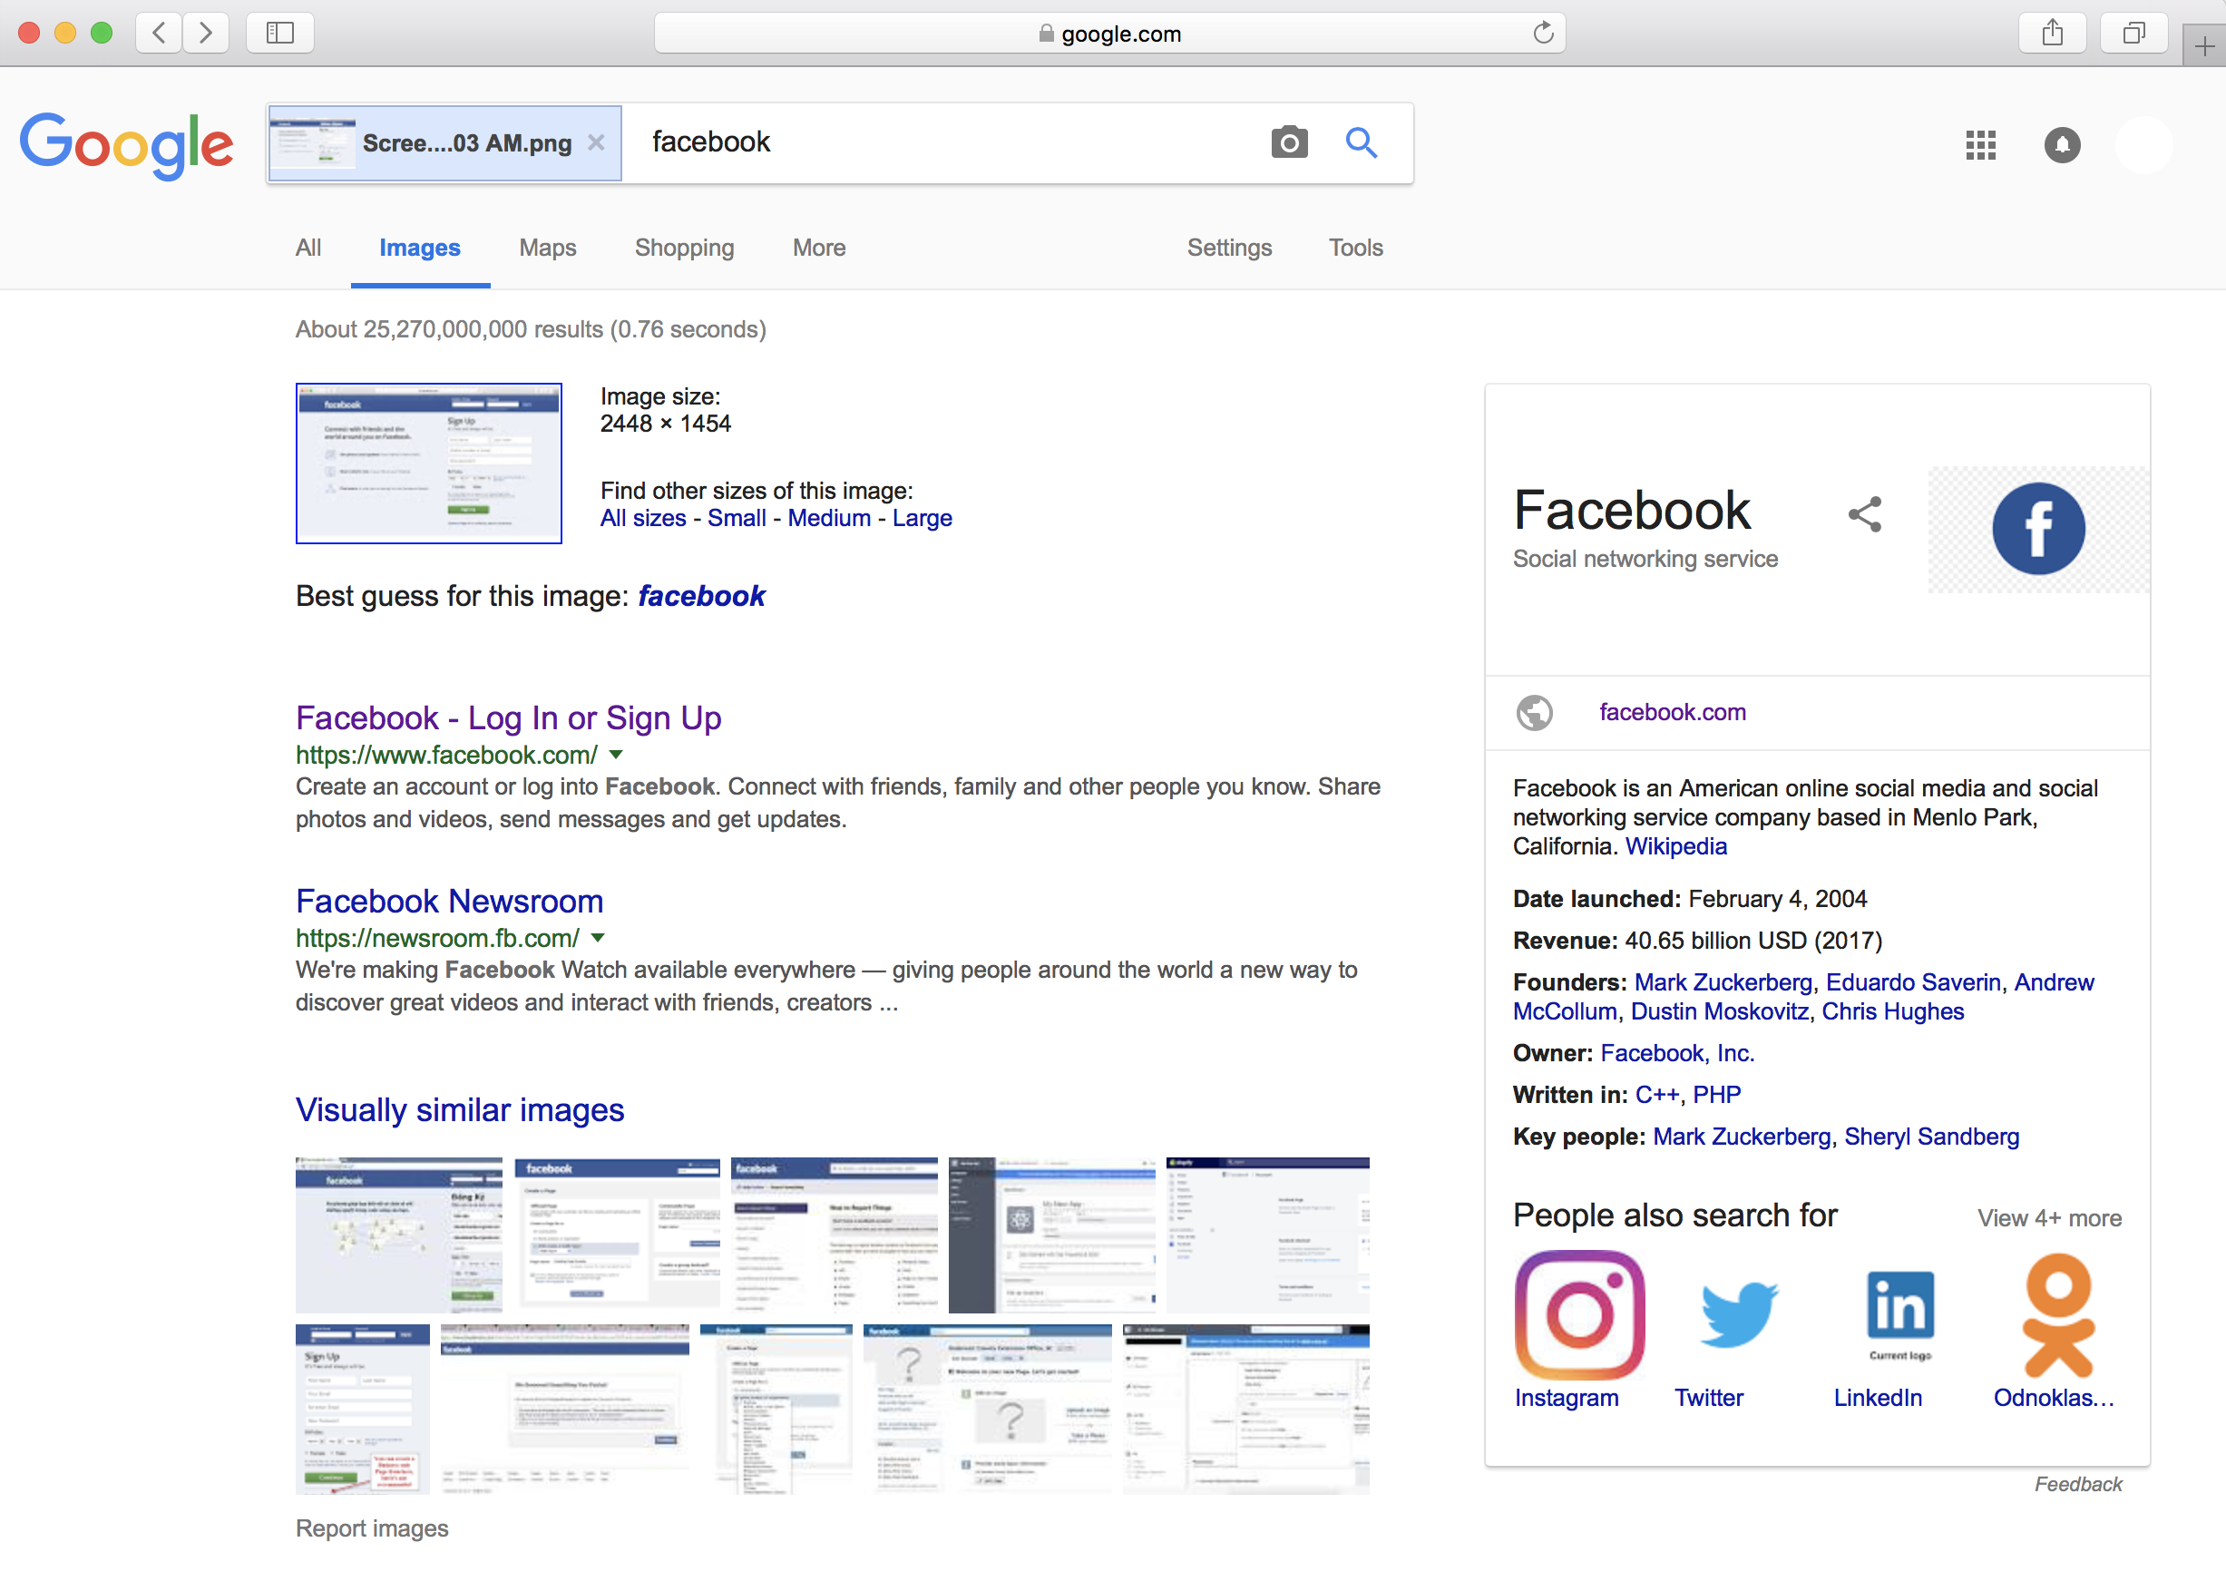Click the google.com address bar
This screenshot has width=2226, height=1591.
1109,34
